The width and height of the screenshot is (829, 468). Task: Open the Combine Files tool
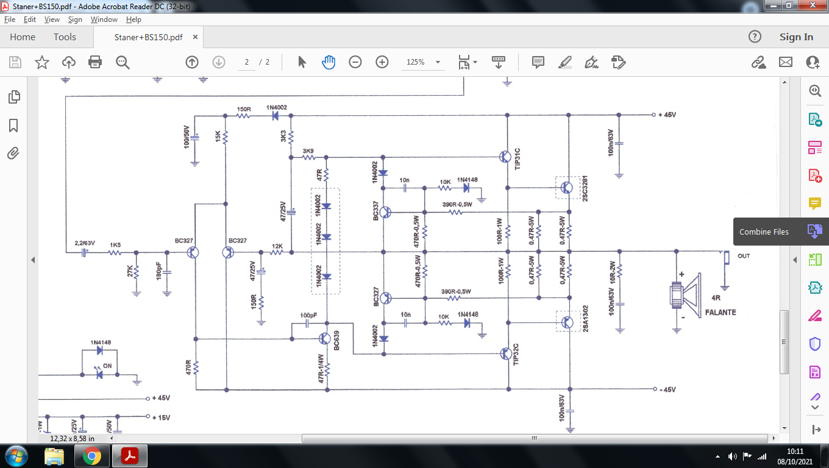pos(815,232)
